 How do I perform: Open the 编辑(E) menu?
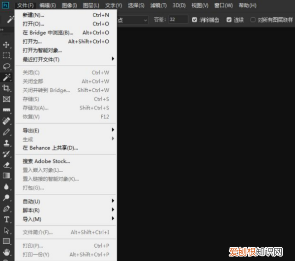point(48,5)
